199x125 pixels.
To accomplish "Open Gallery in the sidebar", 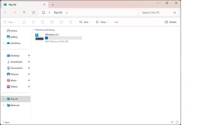I will [x=12, y=37].
